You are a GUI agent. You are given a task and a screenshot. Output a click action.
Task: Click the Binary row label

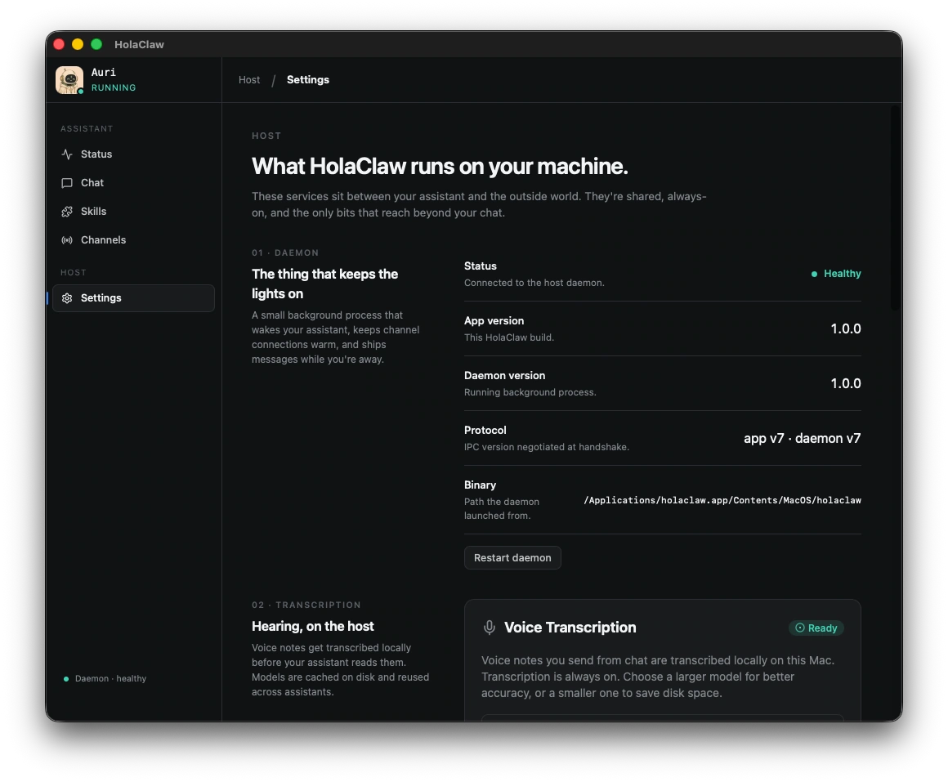click(x=480, y=485)
